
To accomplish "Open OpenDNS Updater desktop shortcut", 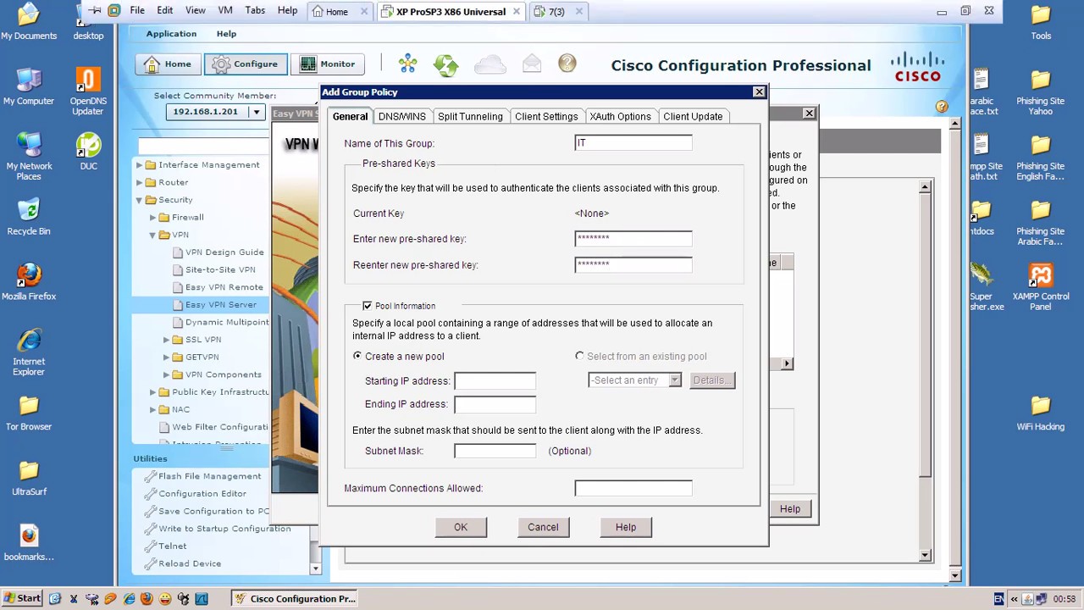I will pos(88,91).
